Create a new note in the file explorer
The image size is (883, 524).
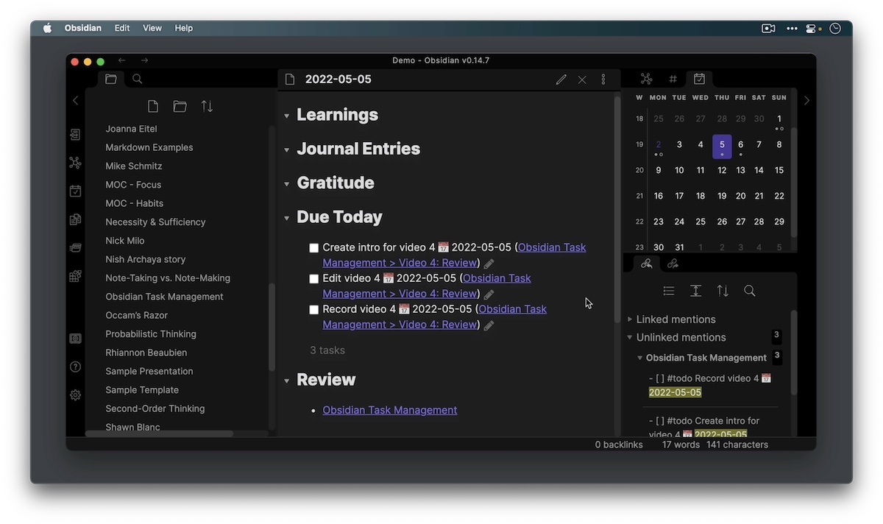point(153,107)
